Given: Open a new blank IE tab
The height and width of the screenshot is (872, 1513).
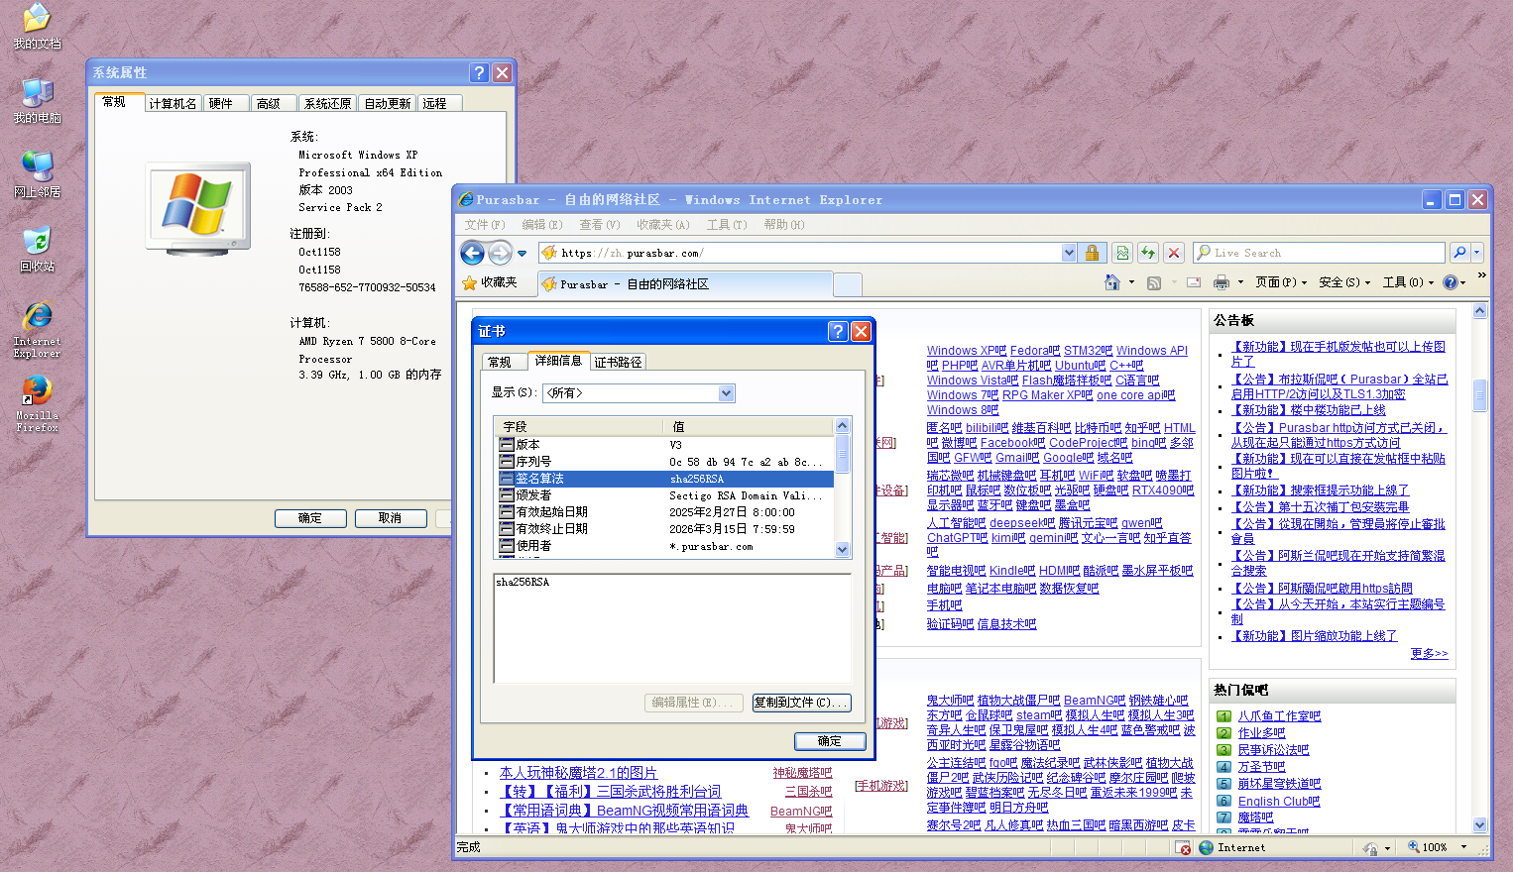Looking at the screenshot, I should [848, 285].
